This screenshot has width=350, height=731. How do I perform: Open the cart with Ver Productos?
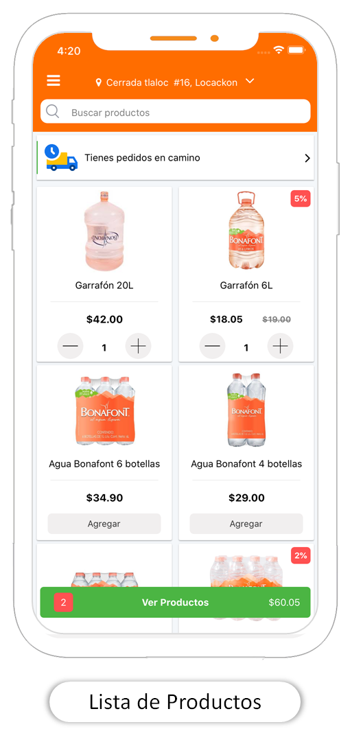click(x=175, y=603)
